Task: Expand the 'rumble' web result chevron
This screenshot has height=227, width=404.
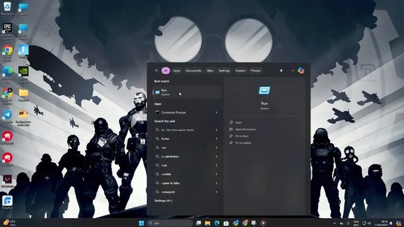Action: [217, 174]
